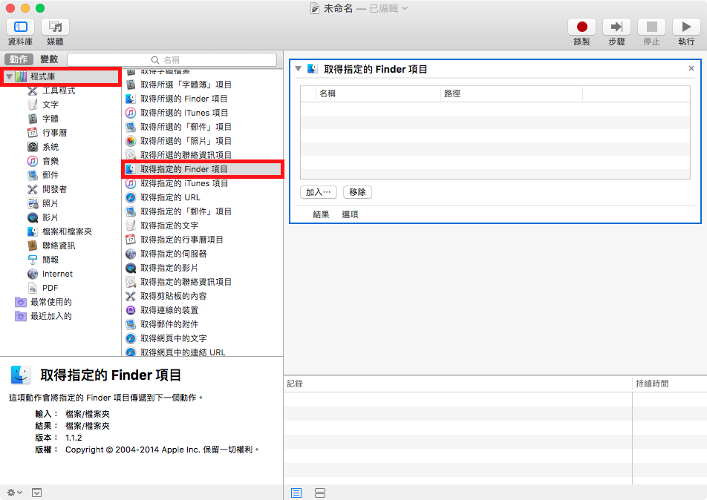Select the 照片 category
Viewport: 707px width, 500px height.
click(x=50, y=203)
